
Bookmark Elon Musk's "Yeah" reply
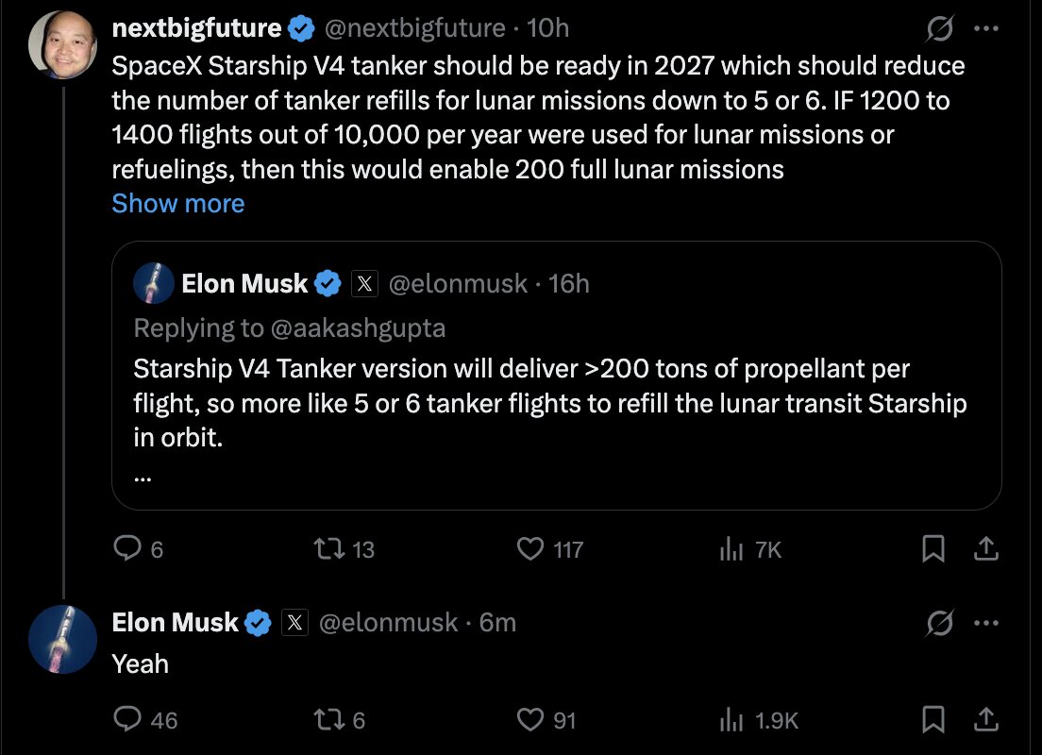933,720
